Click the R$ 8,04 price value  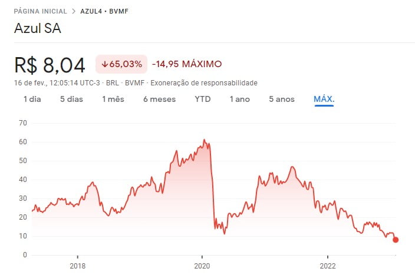(x=50, y=64)
